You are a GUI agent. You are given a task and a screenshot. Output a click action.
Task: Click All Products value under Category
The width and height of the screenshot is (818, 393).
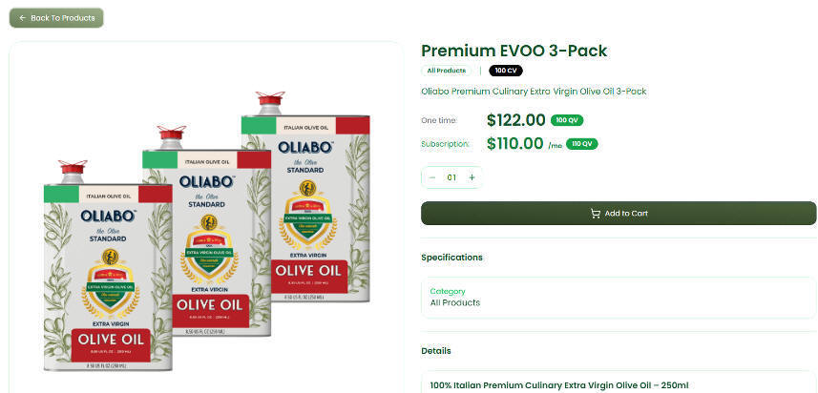454,303
